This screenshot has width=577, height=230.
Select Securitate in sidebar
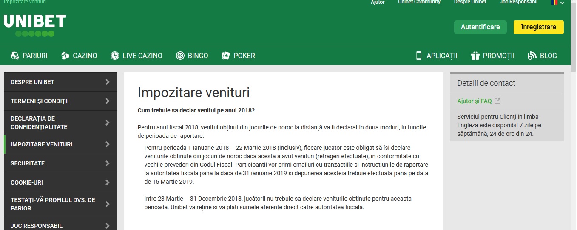60,163
